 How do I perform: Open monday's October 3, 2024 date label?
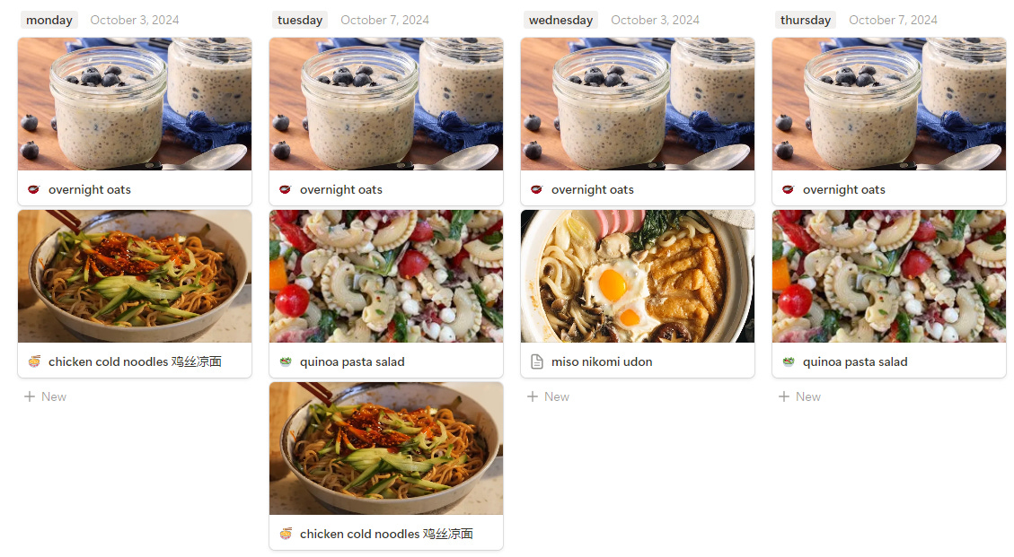135,20
